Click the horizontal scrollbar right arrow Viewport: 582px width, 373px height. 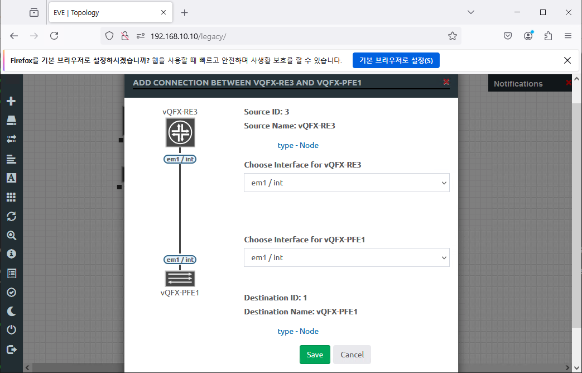pyautogui.click(x=567, y=368)
